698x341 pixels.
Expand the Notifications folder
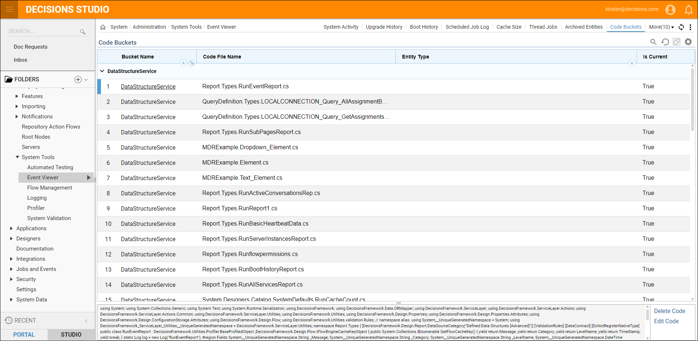click(x=17, y=117)
